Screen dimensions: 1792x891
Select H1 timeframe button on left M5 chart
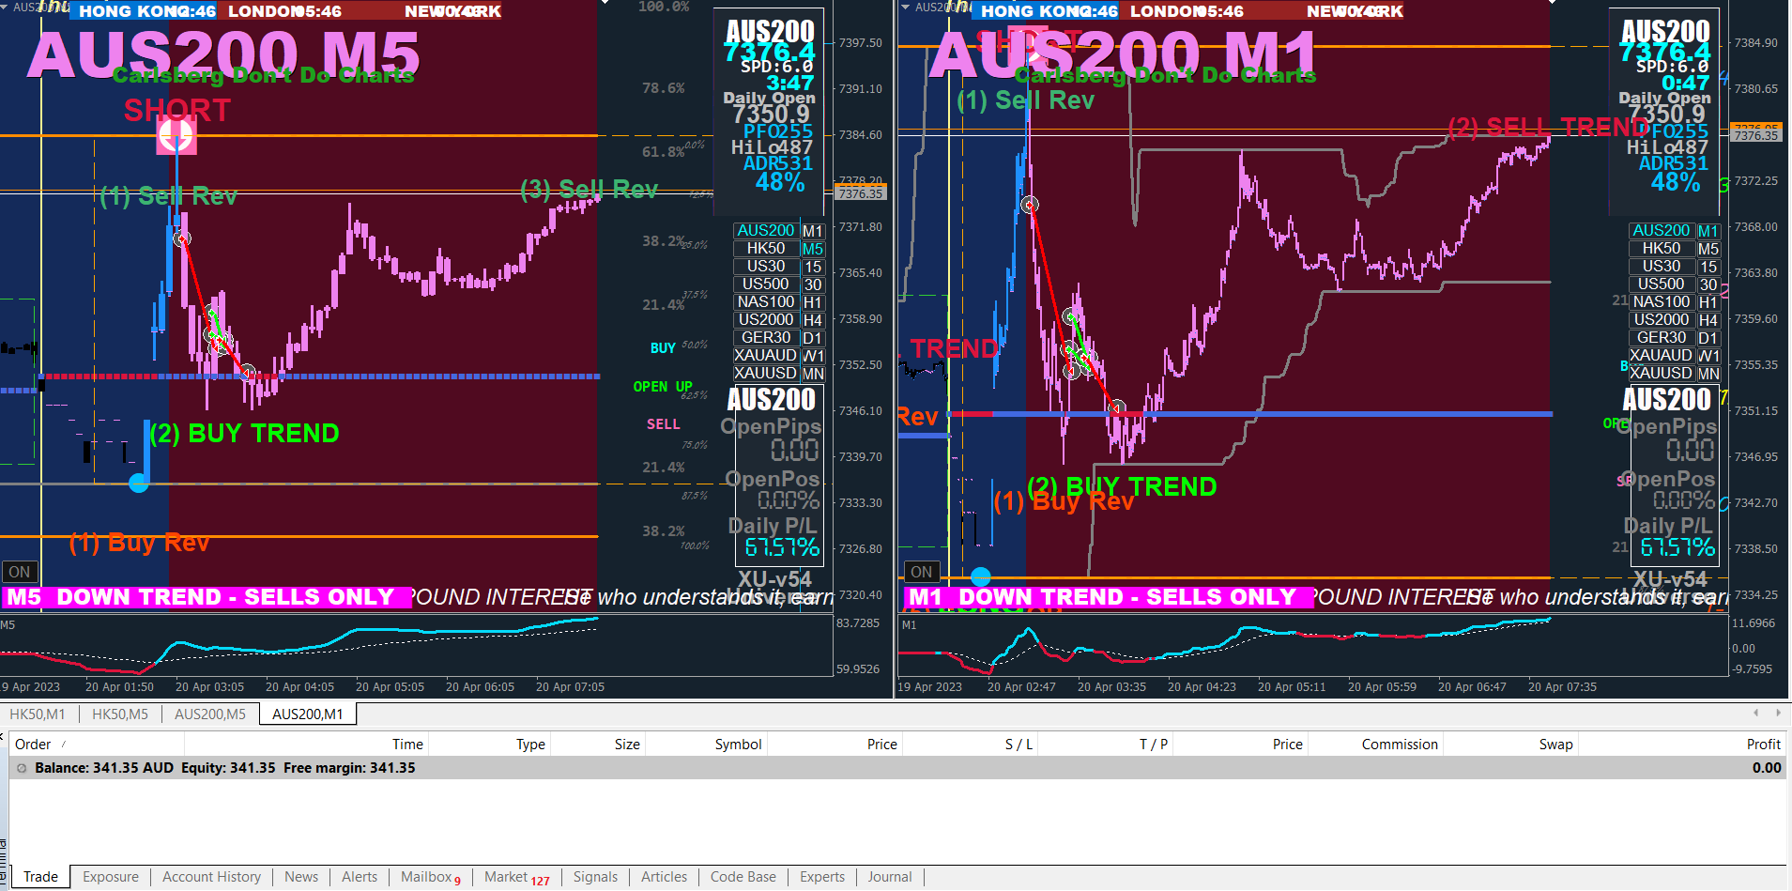tap(813, 302)
